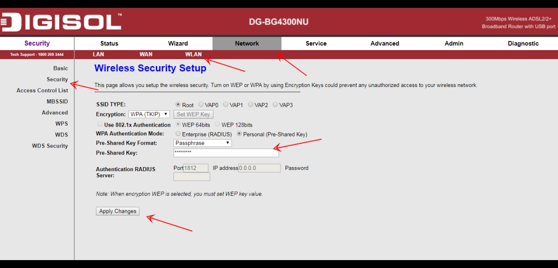Select the VAP0 SSID type radio

[201, 105]
